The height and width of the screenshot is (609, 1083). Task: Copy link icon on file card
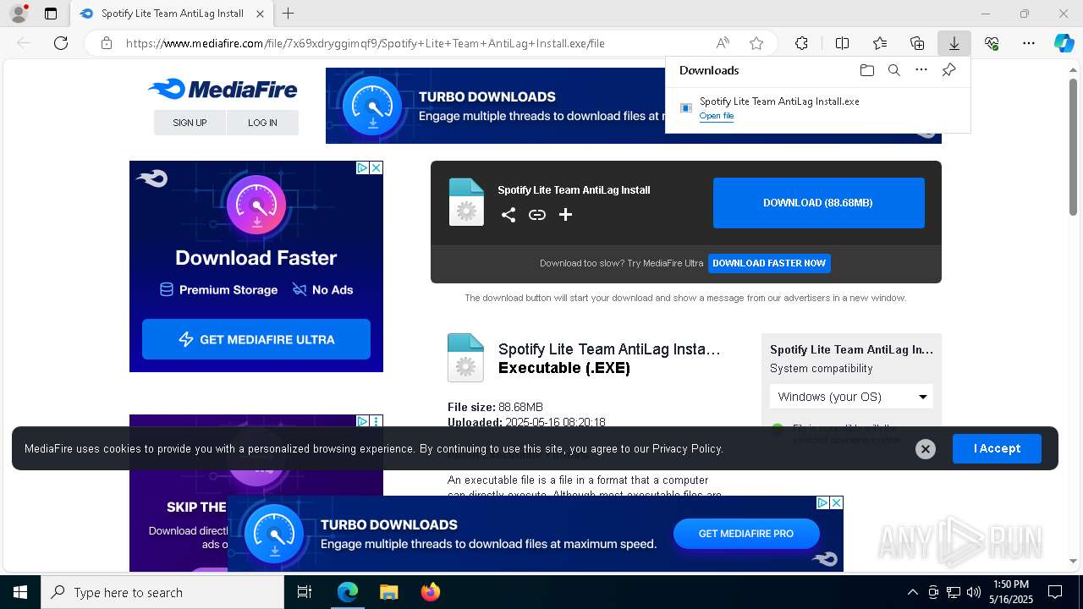pos(537,215)
